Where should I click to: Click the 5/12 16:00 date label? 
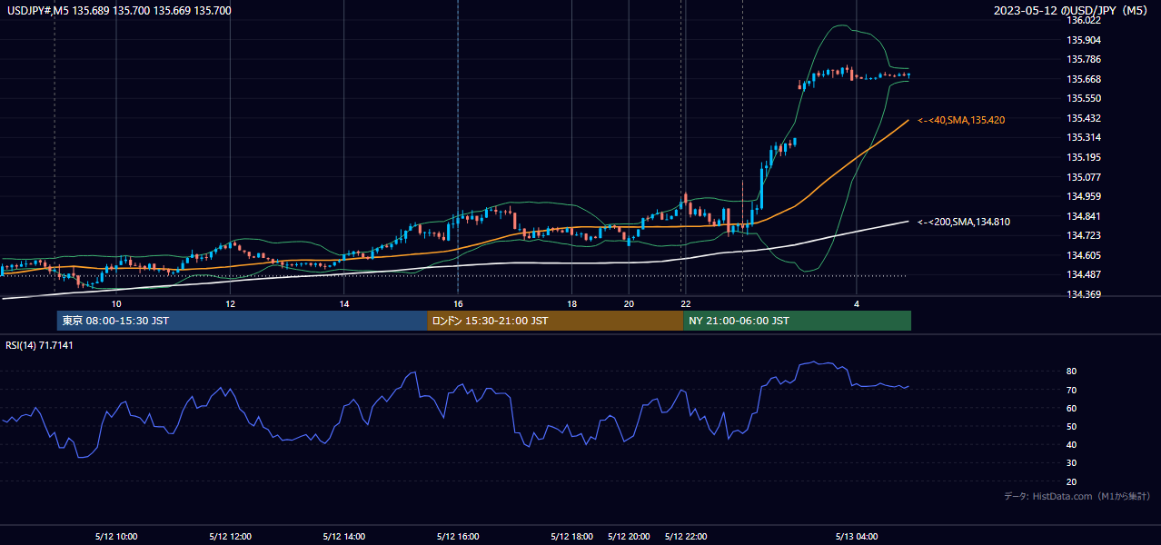click(x=458, y=537)
